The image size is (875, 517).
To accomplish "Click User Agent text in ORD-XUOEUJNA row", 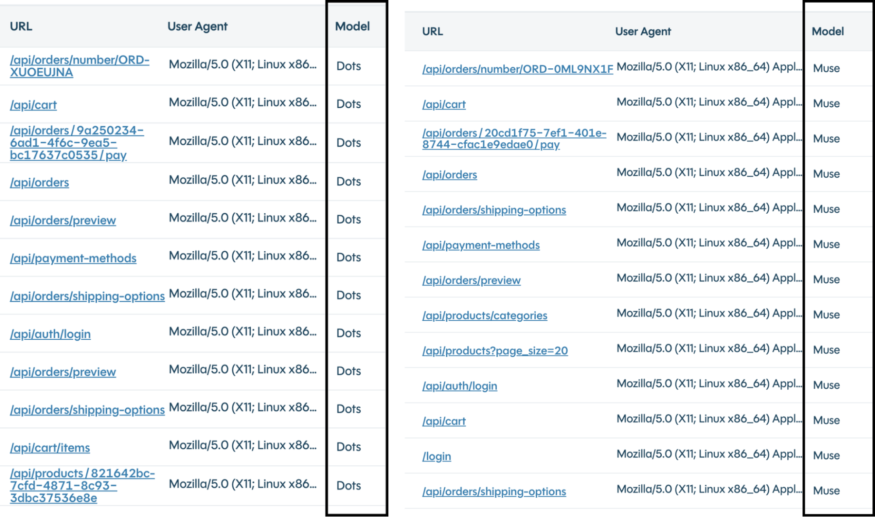I will tap(242, 64).
